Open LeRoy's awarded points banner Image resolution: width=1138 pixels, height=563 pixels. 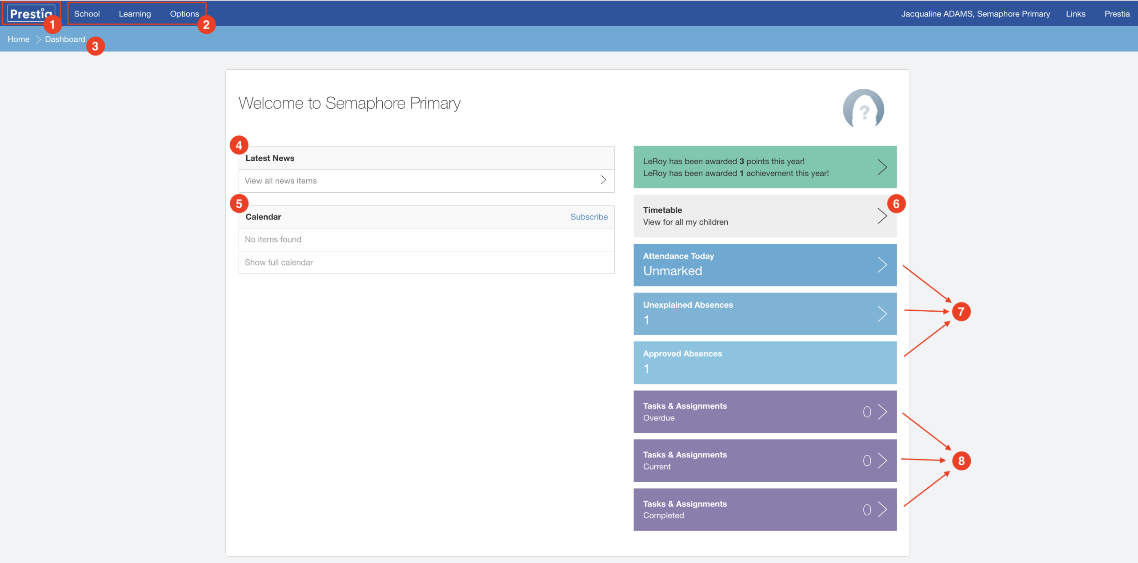765,167
